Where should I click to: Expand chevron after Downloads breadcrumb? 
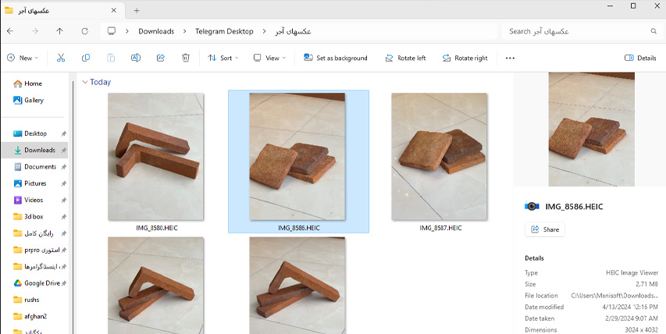click(184, 31)
